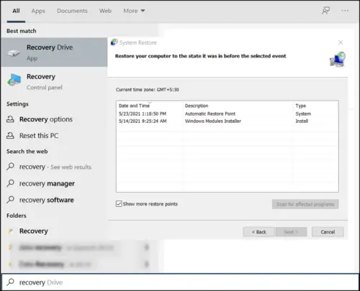Switch to the Documents tab

pyautogui.click(x=72, y=11)
